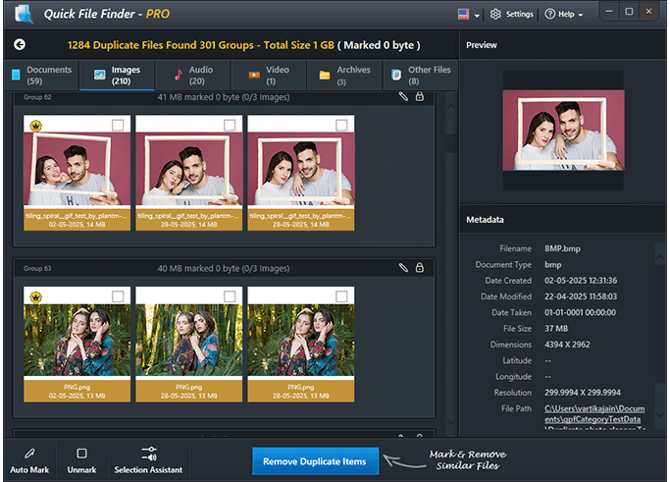This screenshot has width=670, height=482.
Task: Select the first PNG.png thumbnail in Group 63
Action: 76,339
